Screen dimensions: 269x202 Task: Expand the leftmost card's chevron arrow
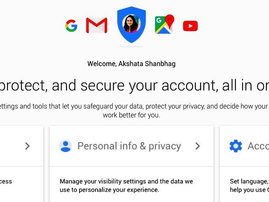tap(27, 146)
